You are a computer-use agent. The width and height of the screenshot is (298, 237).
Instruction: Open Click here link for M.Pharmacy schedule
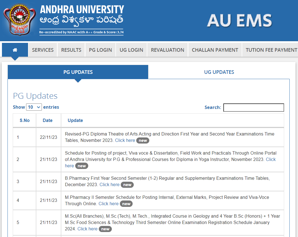(108, 204)
